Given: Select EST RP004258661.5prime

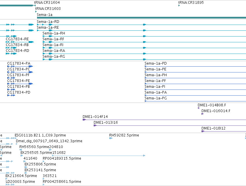Looking at the screenshot, I should click(x=62, y=182).
